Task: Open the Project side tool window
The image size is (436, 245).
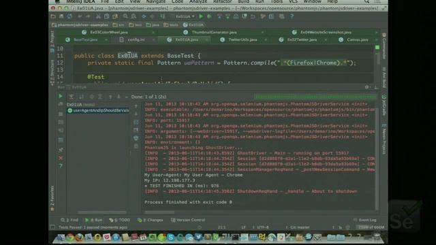Action: tap(52, 42)
